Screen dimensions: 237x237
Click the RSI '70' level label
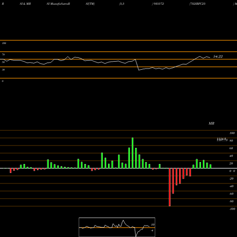pyautogui.click(x=3, y=55)
